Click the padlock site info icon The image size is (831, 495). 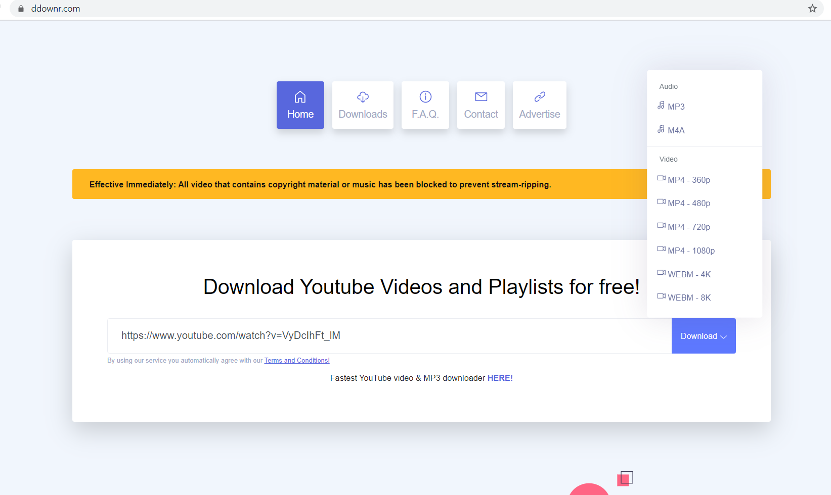click(21, 9)
